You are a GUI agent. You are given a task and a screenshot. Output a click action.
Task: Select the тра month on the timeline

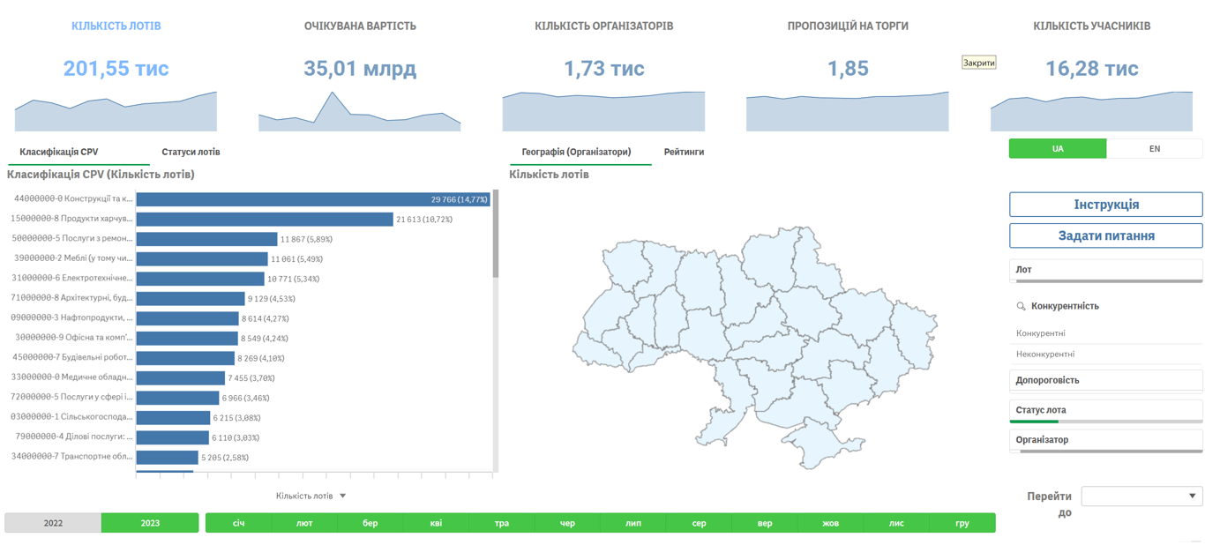coord(501,523)
